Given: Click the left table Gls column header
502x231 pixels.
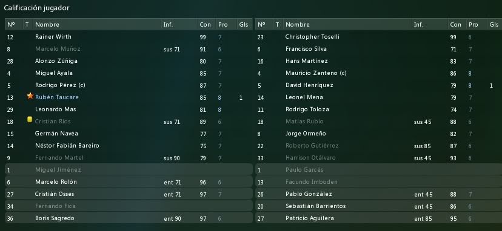Looking at the screenshot, I should coord(243,25).
